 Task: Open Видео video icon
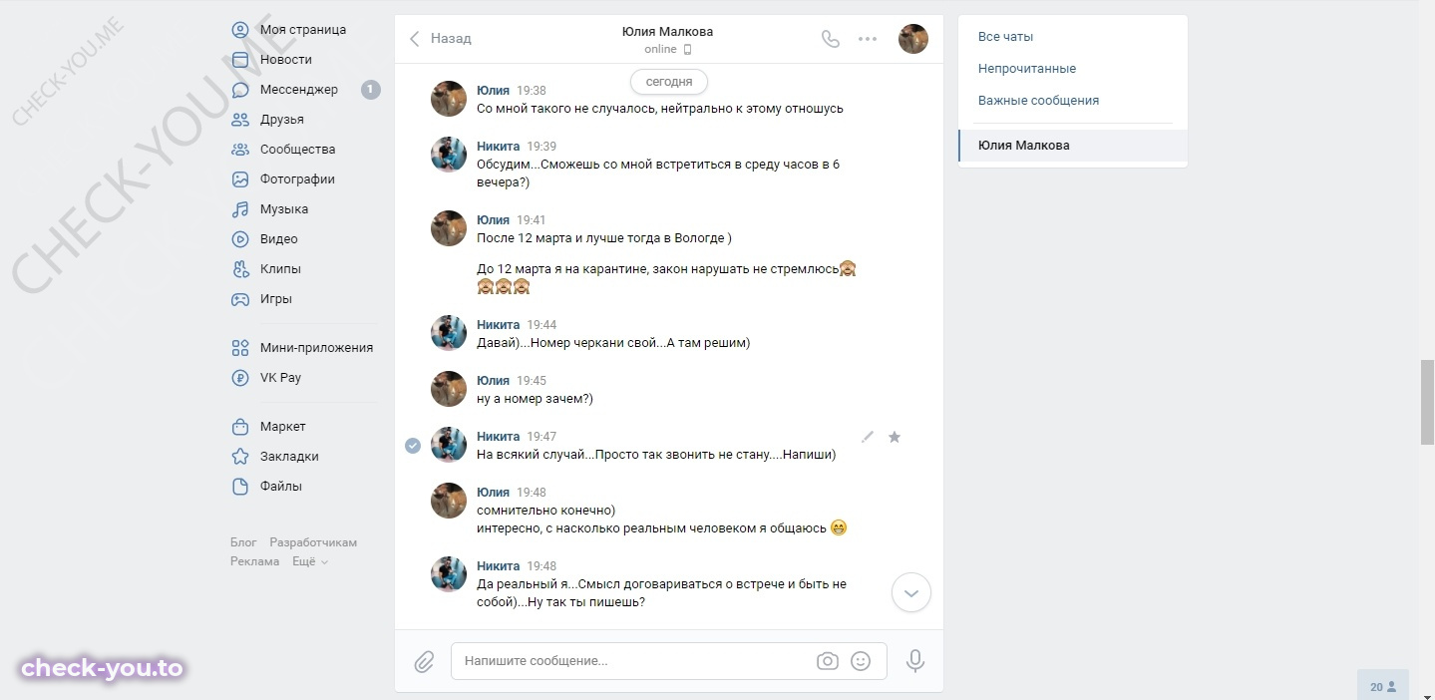[240, 239]
